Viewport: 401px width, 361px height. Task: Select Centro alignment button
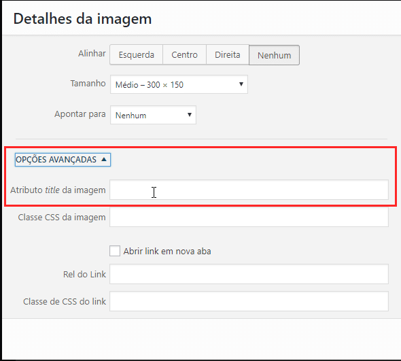coord(184,55)
